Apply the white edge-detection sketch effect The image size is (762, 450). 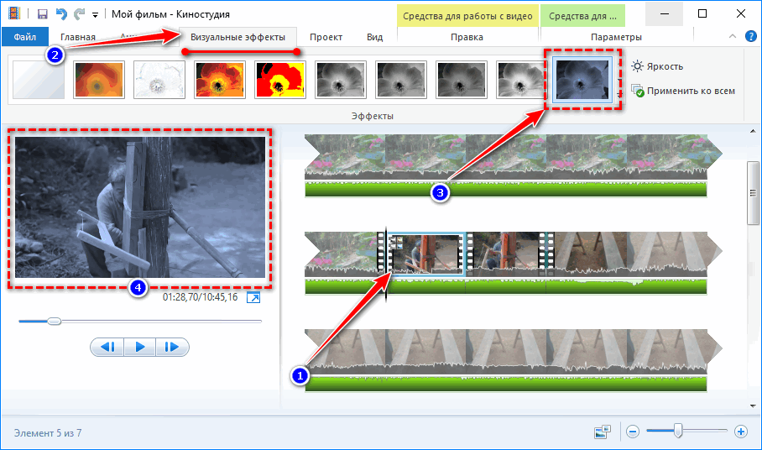159,80
